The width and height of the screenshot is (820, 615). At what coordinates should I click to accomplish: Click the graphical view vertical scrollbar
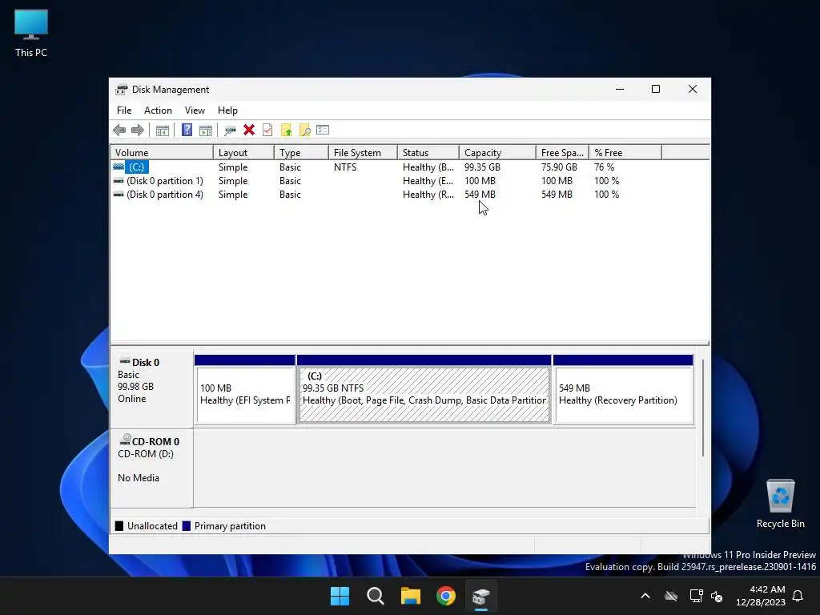point(703,408)
